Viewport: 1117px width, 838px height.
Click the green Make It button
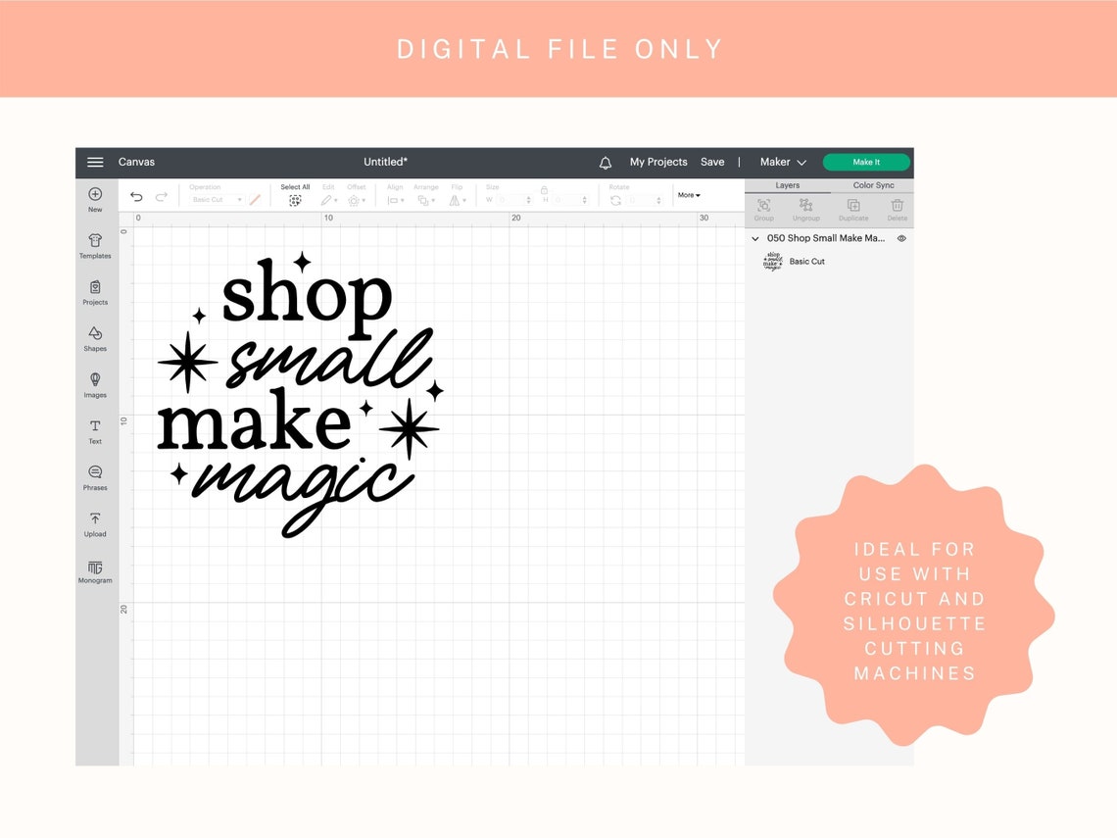865,162
